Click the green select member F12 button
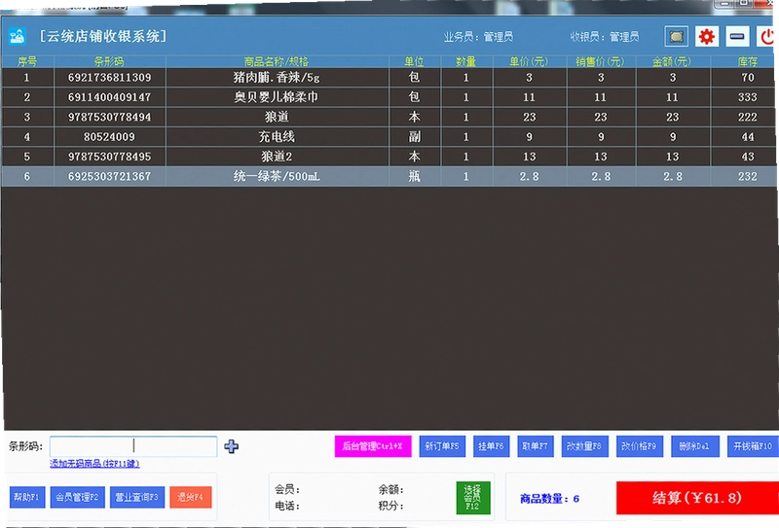779x528 pixels. (x=473, y=498)
